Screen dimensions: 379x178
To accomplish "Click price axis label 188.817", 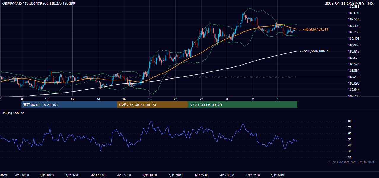I will pos(354,52).
